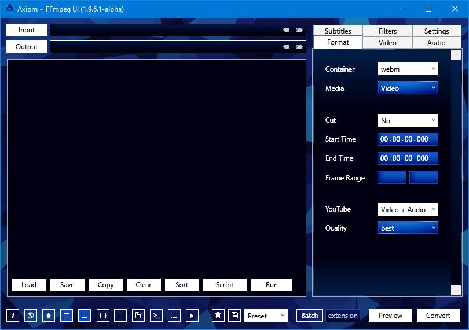Open the Media dropdown showing Video

pyautogui.click(x=408, y=88)
